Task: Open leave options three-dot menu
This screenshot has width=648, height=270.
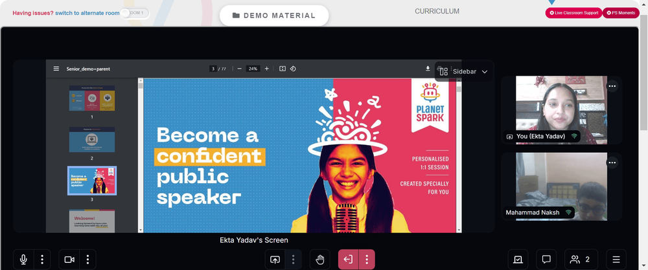Action: click(367, 260)
